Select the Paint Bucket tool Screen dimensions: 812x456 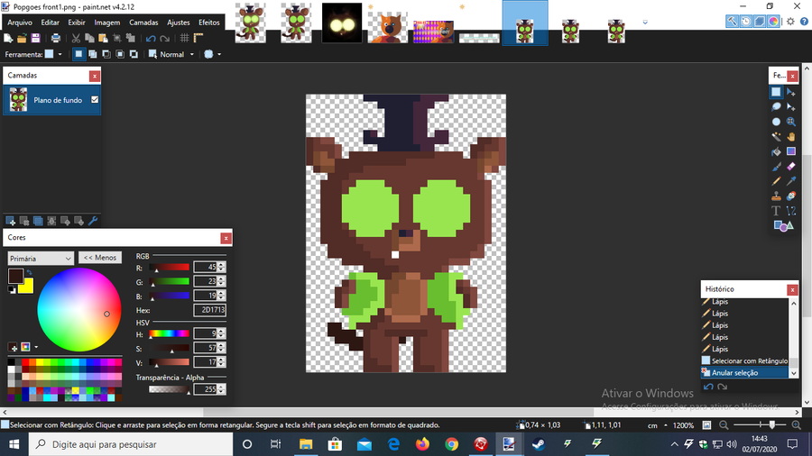[x=776, y=151]
